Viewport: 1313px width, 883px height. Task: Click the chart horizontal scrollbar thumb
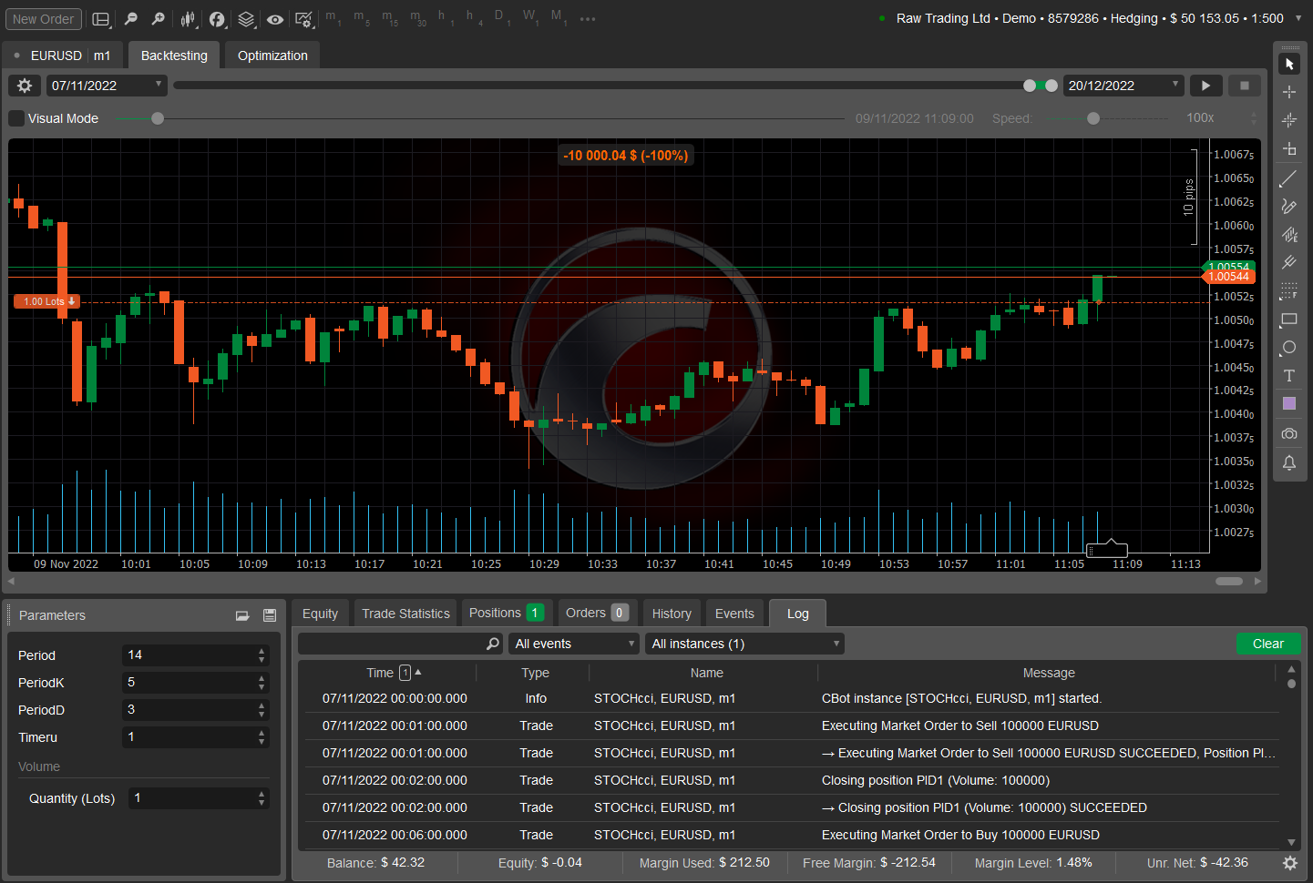point(1229,581)
